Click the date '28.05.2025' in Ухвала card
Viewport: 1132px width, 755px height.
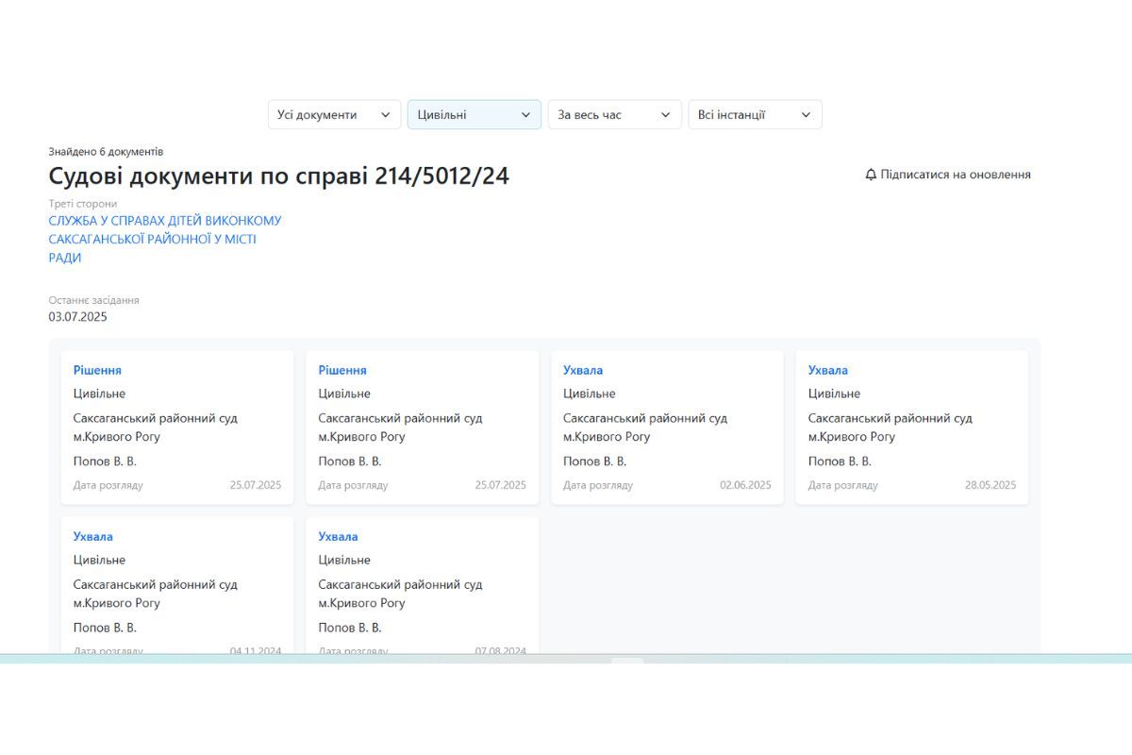pyautogui.click(x=990, y=485)
